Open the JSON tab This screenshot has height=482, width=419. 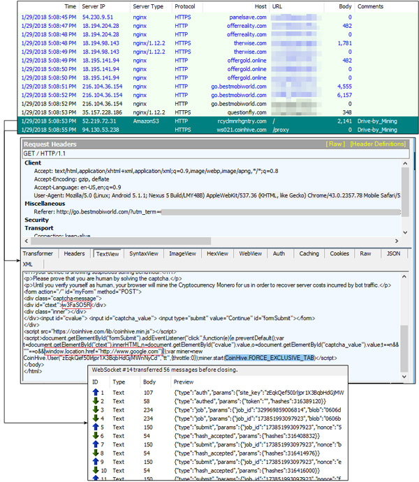393,254
